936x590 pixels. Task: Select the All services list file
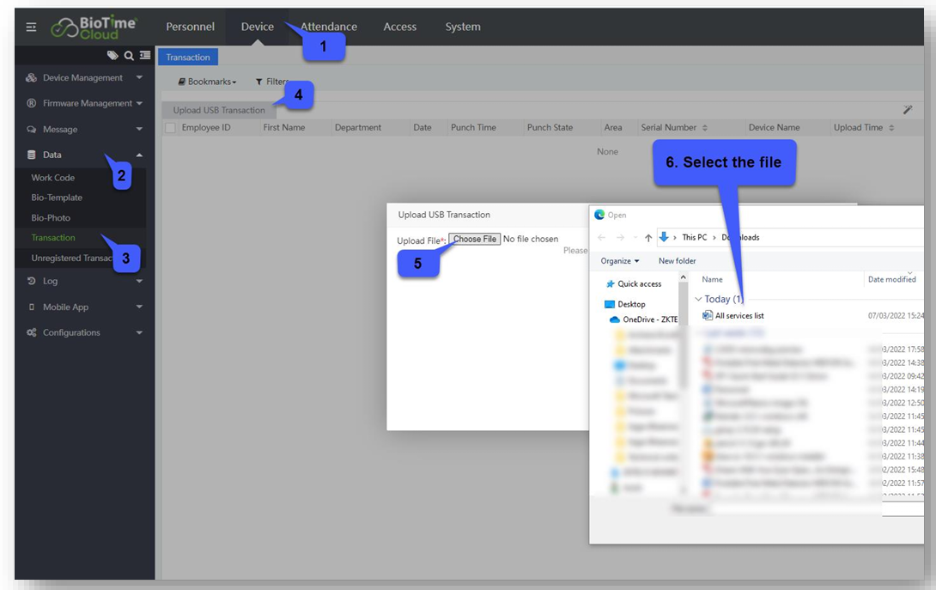(x=738, y=316)
